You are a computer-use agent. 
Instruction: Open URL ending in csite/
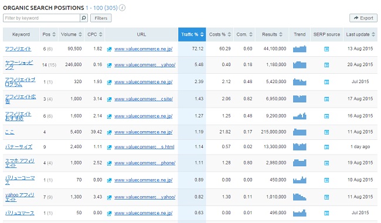[x=144, y=99]
